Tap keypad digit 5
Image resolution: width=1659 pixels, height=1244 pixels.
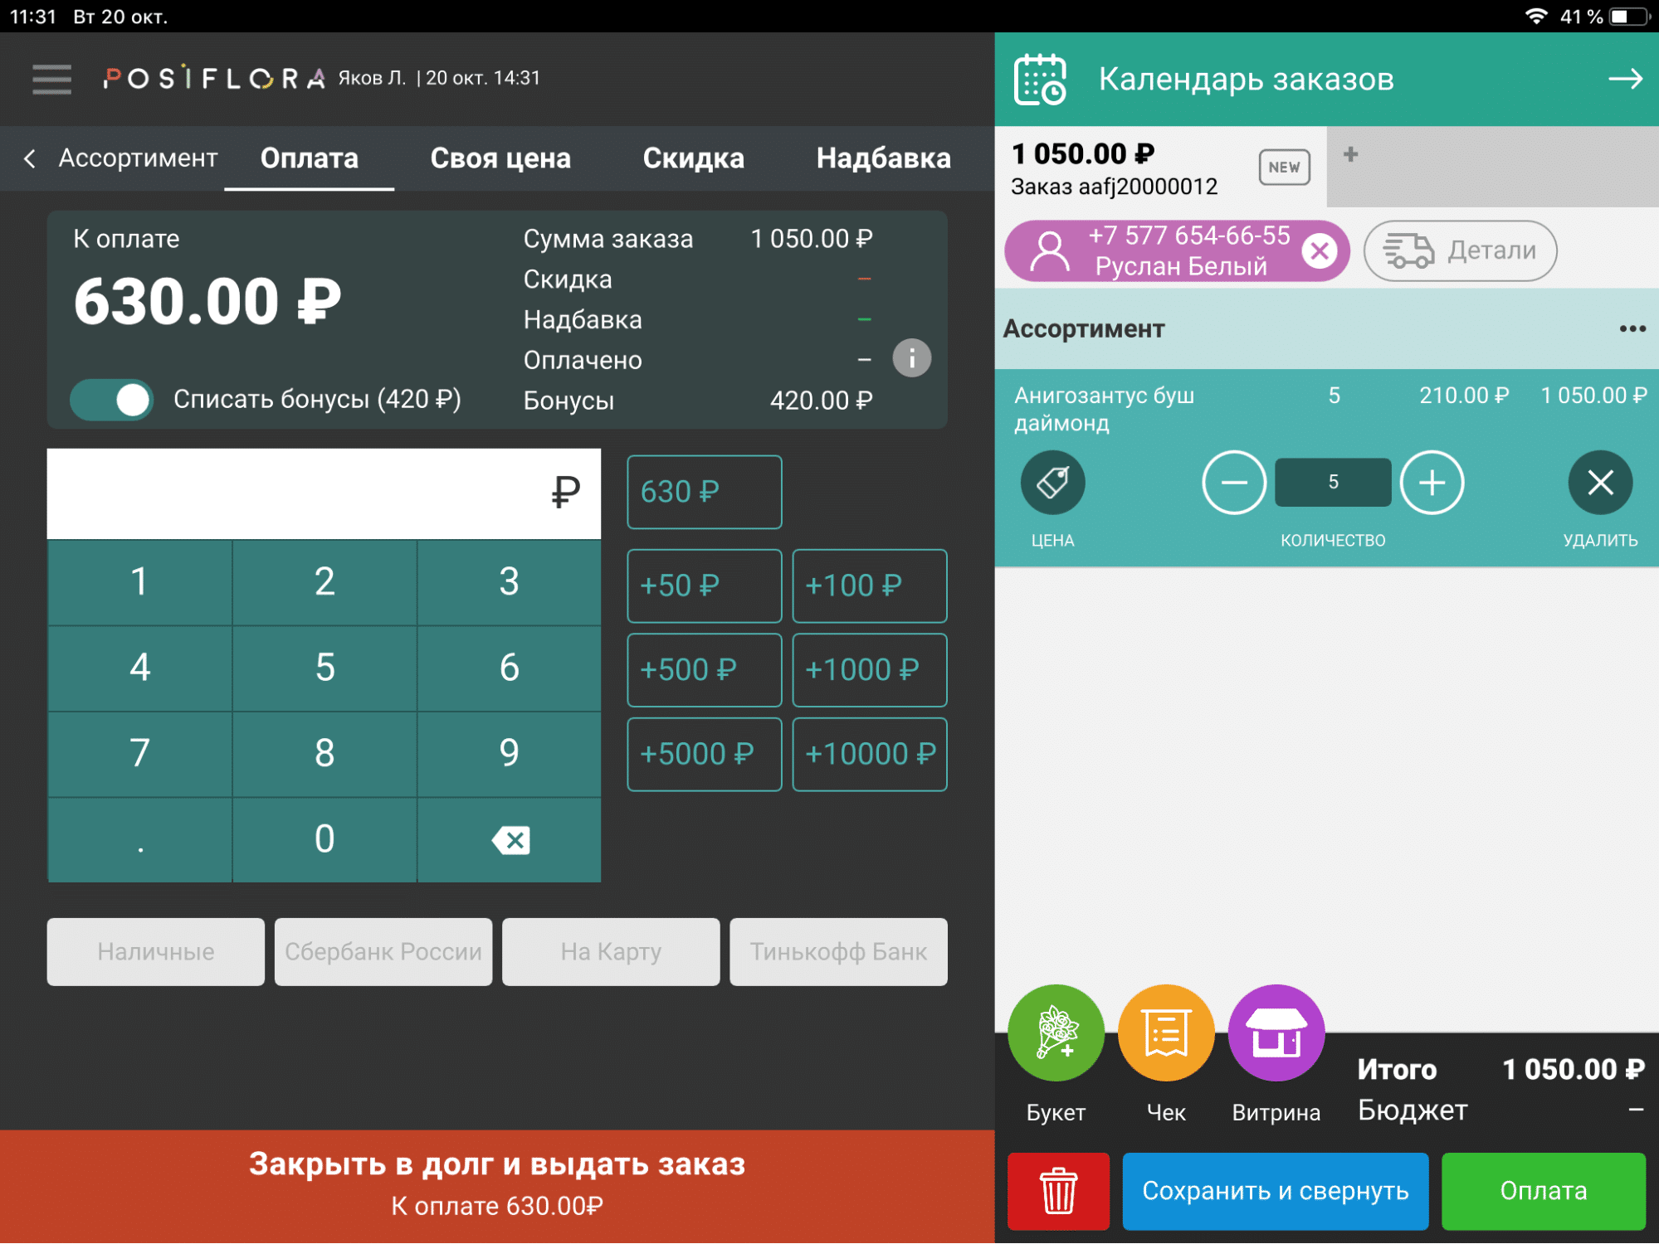click(324, 668)
